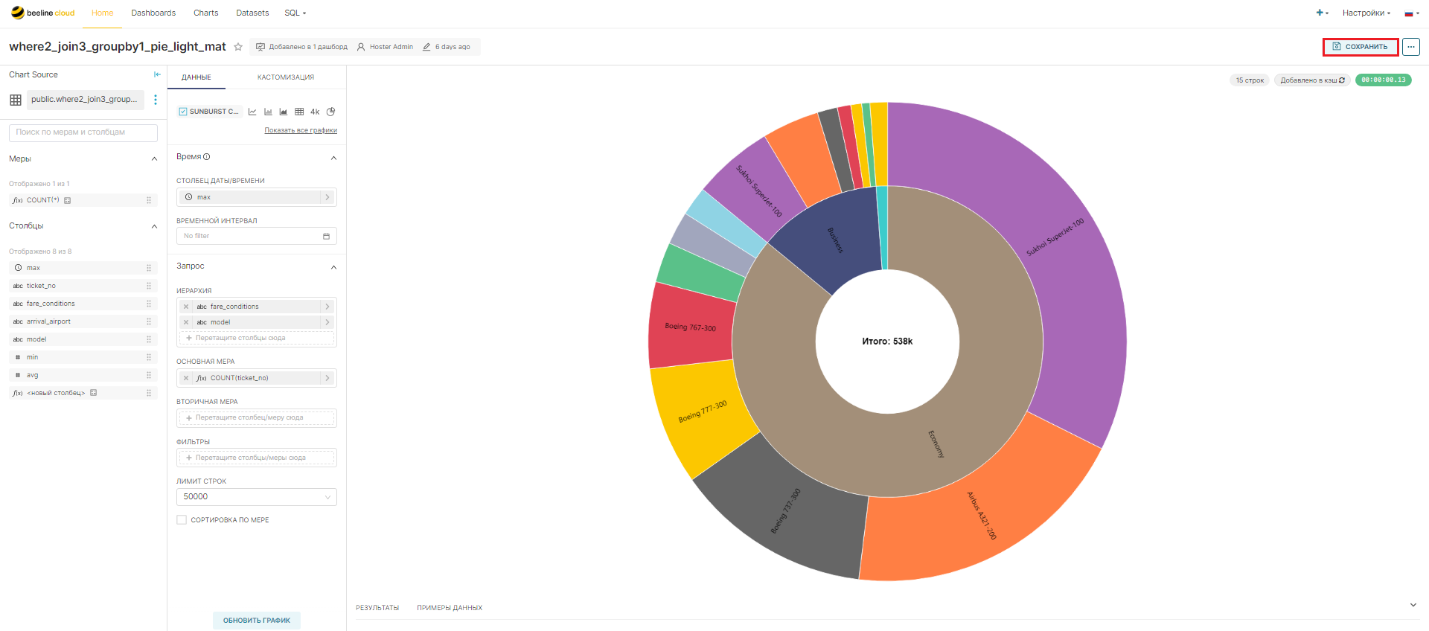The width and height of the screenshot is (1429, 631).
Task: Open the Примеры данных tab
Action: point(450,608)
